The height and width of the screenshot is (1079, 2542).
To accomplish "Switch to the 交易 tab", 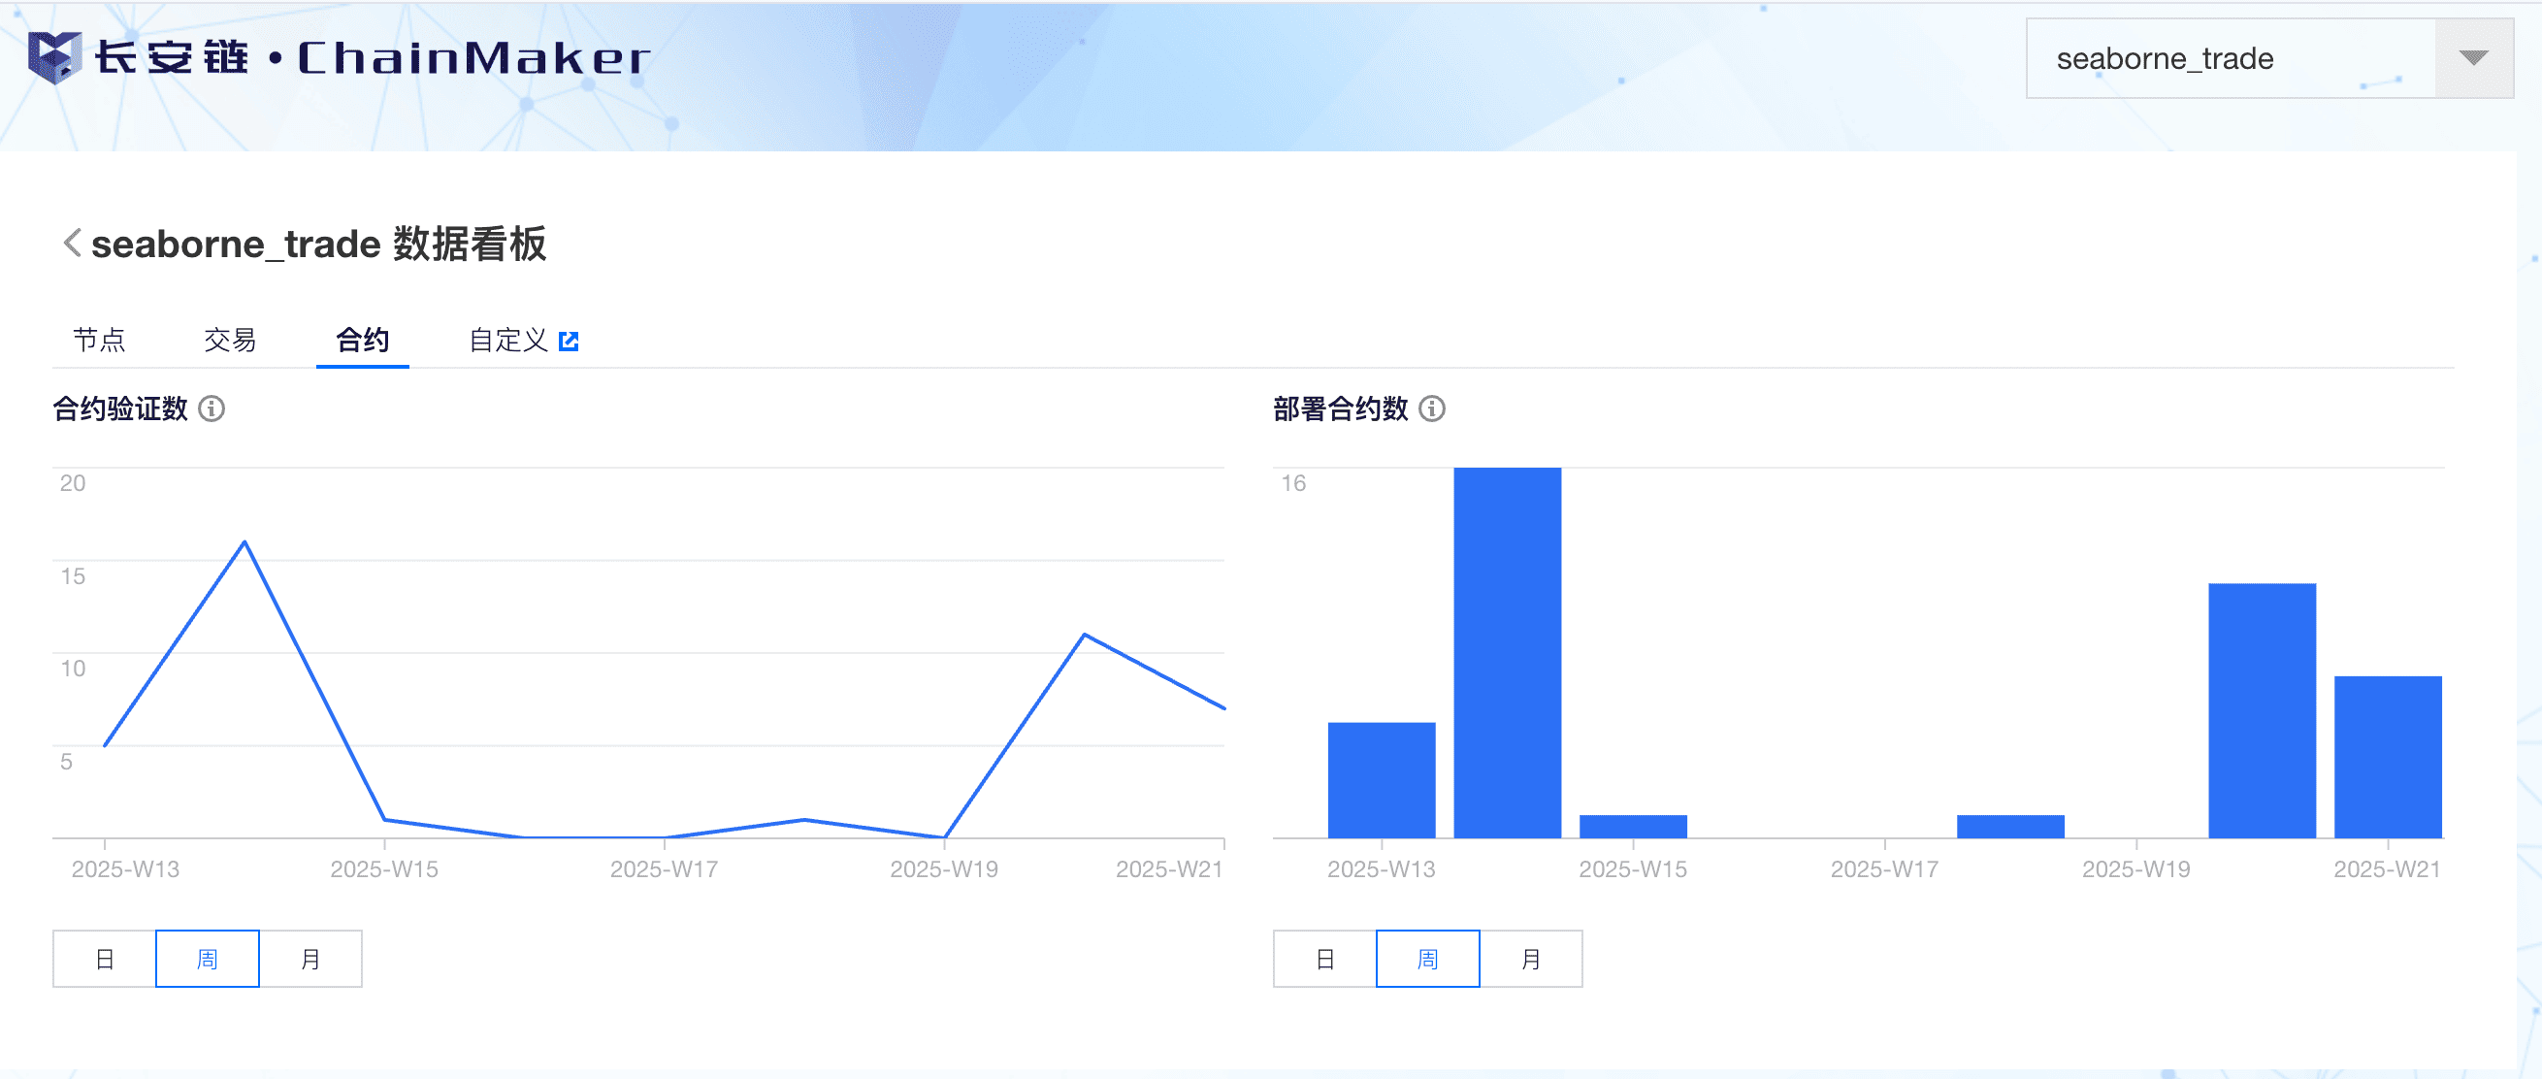I will click(230, 341).
